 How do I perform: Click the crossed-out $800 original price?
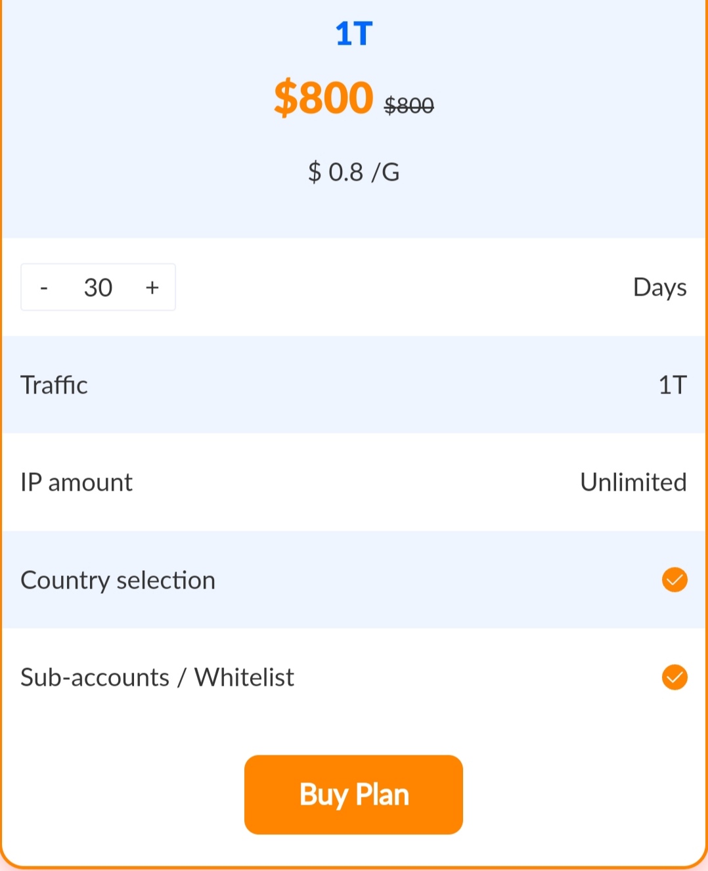coord(409,105)
